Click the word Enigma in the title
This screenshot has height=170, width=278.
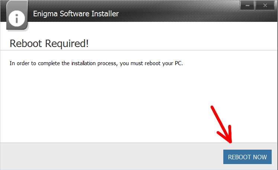(x=45, y=14)
